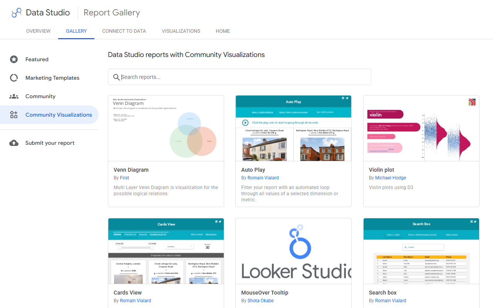
Task: Click the colorful logo on Violin plot thumbnail
Action: [472, 102]
